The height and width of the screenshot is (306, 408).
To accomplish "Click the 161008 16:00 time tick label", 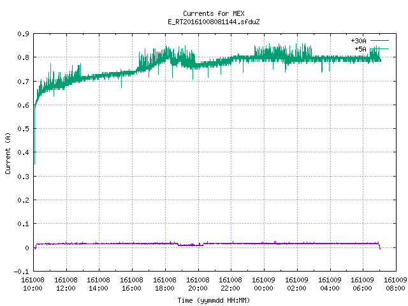I will [132, 284].
